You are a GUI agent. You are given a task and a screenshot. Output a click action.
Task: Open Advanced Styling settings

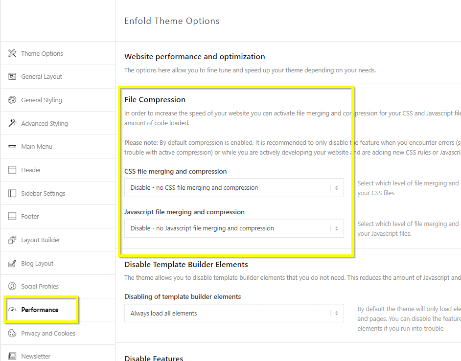pos(58,123)
